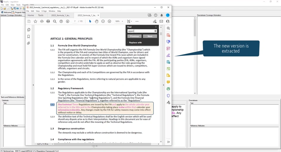Add the PDF to starred files
The width and height of the screenshot is (281, 152).
click(35, 21)
